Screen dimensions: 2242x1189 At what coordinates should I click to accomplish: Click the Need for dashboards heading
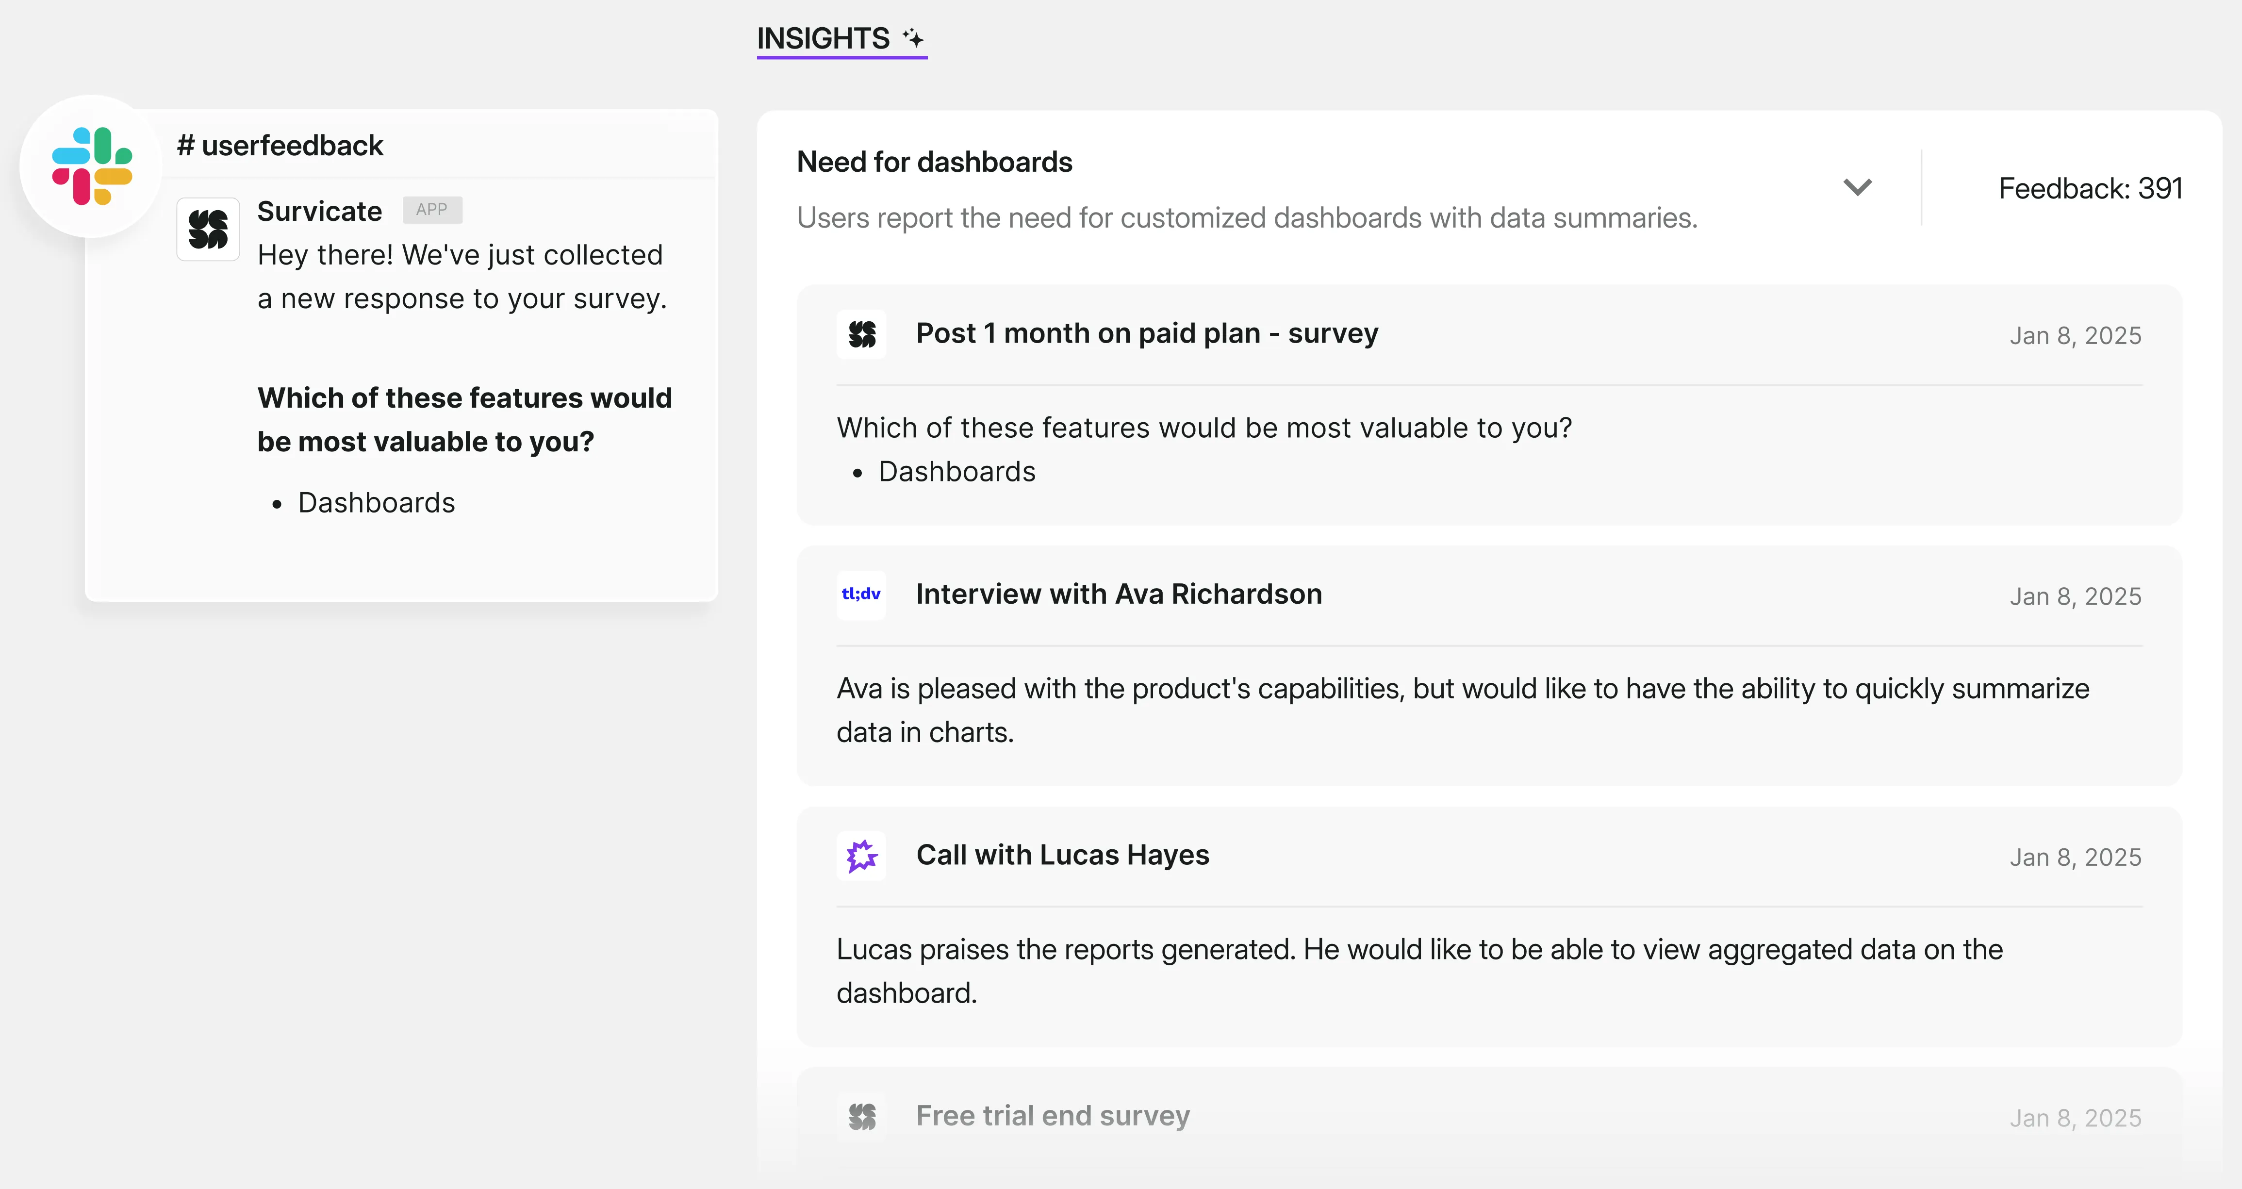tap(935, 162)
